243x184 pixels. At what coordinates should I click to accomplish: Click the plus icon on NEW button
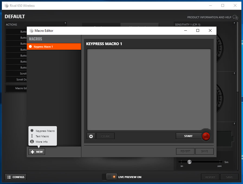pyautogui.click(x=33, y=152)
